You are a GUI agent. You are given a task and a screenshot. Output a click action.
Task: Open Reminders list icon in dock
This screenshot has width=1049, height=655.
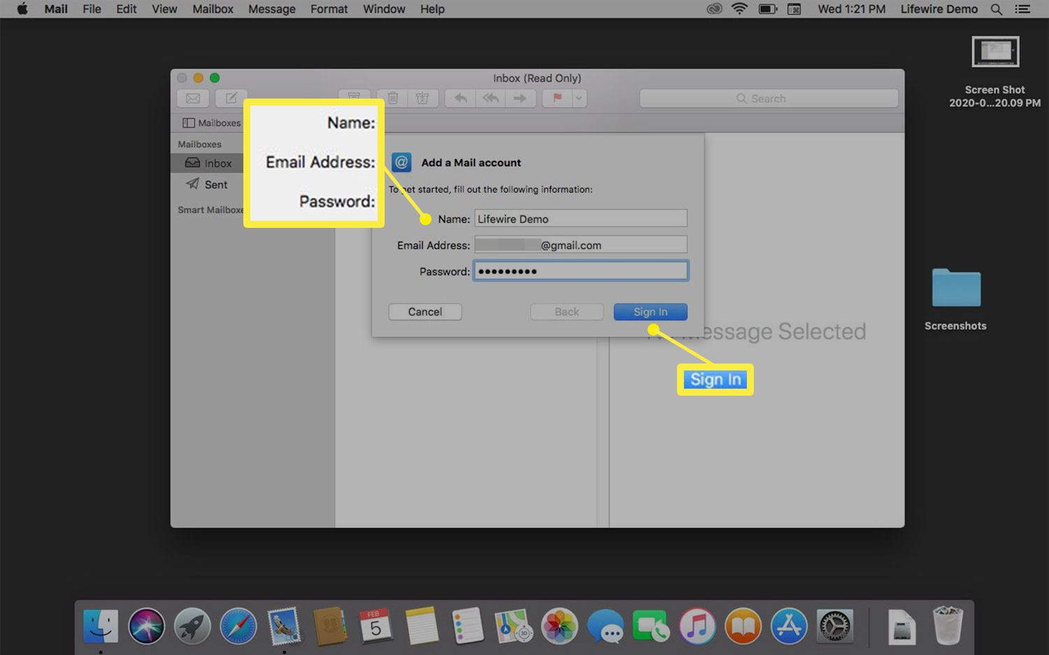coord(468,626)
